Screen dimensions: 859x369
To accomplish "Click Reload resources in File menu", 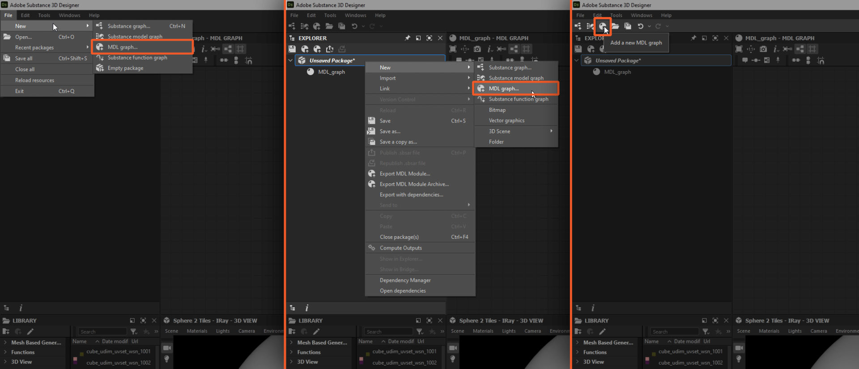I will 47,80.
